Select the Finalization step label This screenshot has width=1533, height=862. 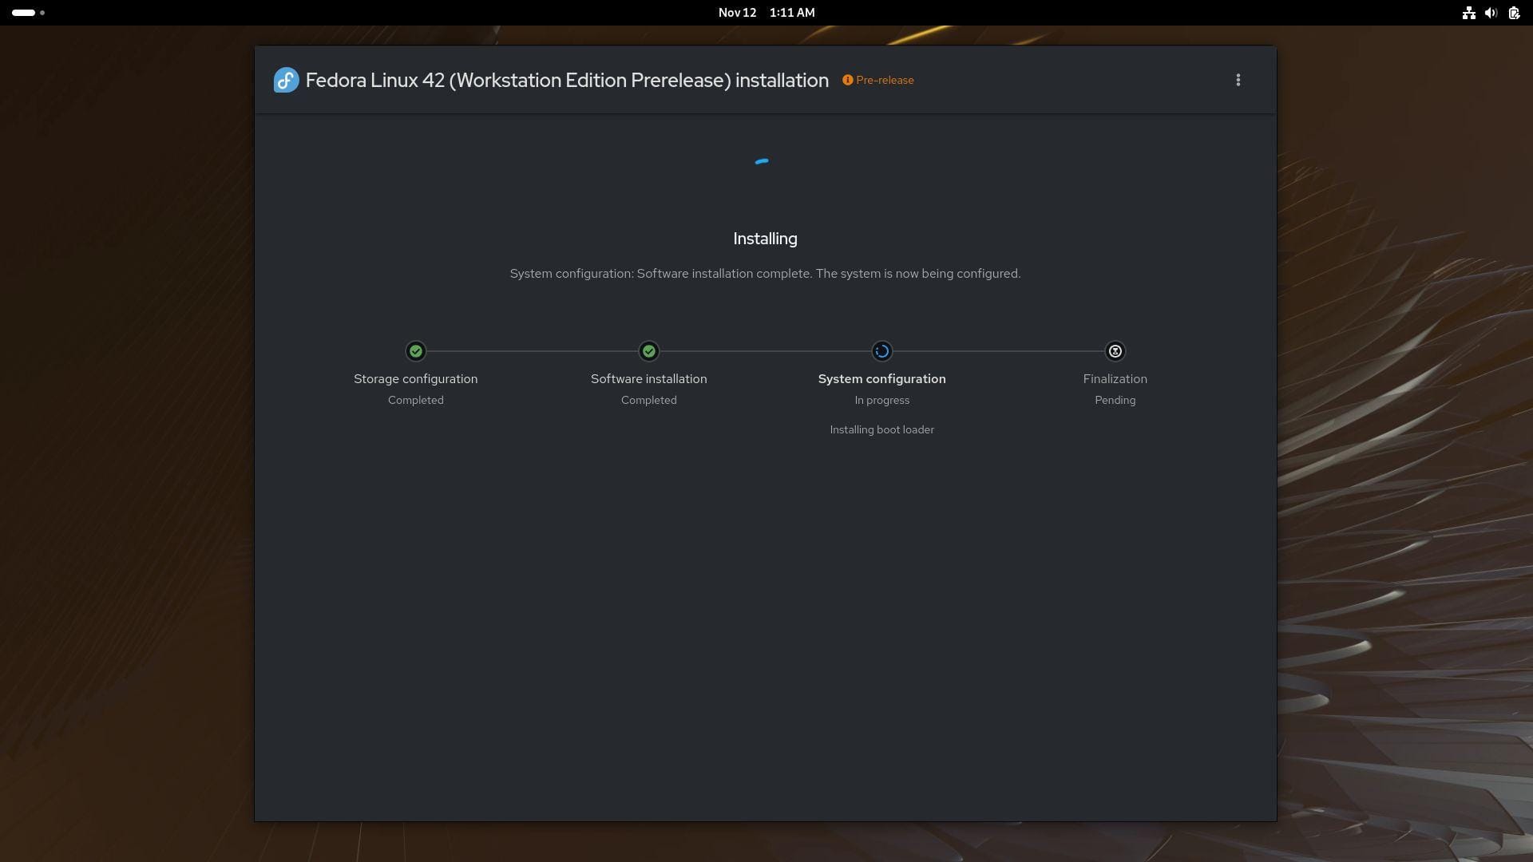(1115, 379)
